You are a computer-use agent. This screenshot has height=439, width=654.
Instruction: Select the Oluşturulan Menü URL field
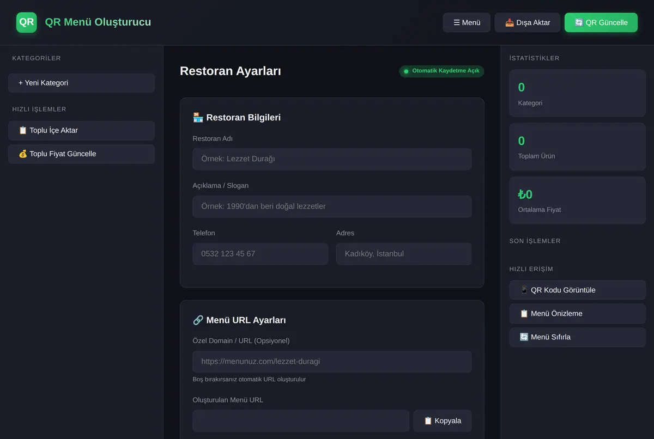point(301,420)
